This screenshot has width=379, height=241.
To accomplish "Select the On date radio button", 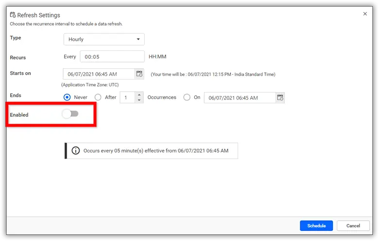I will (x=187, y=97).
